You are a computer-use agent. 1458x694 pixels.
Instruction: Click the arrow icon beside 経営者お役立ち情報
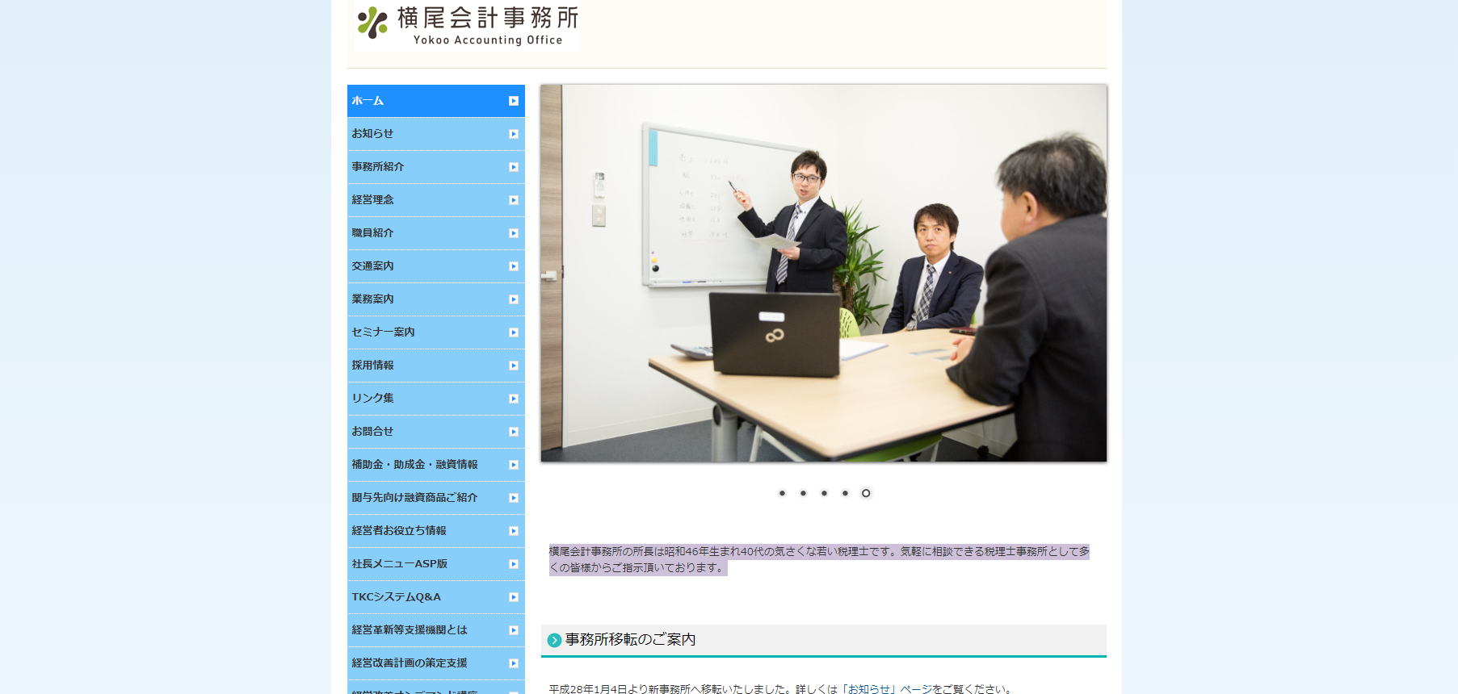(514, 531)
